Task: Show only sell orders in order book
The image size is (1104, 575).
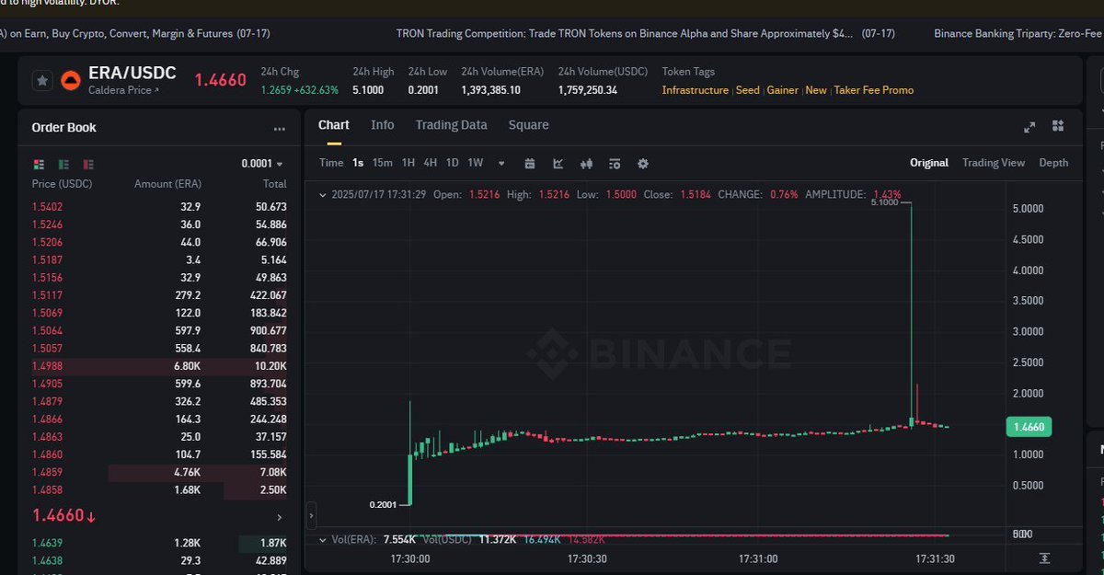Action: point(88,164)
